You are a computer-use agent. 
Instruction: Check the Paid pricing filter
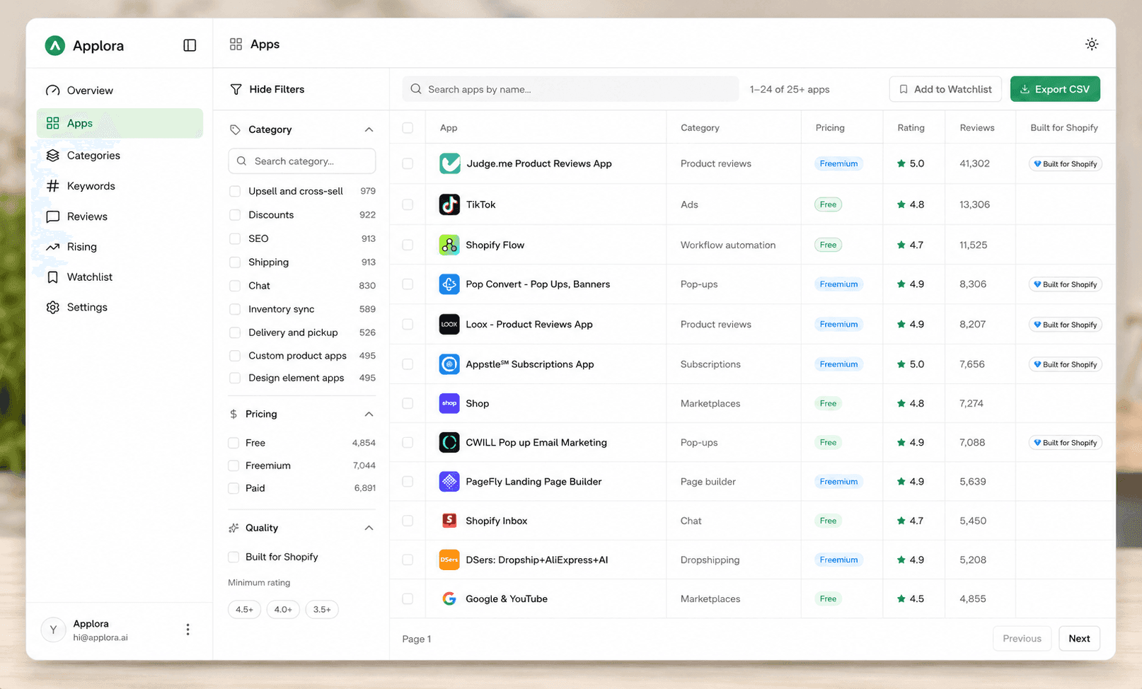point(233,488)
